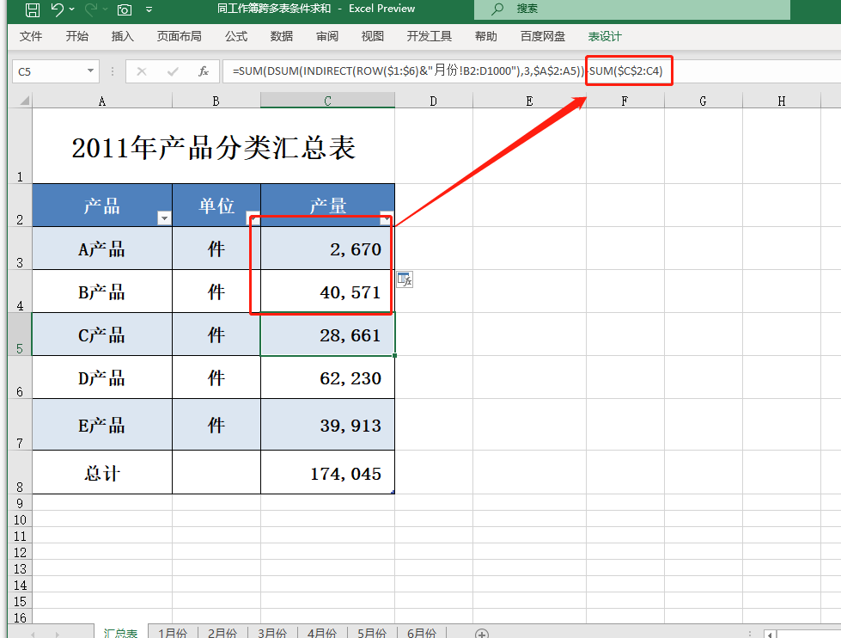This screenshot has height=638, width=841.
Task: Open the Undo history dropdown arrow
Action: click(x=72, y=9)
